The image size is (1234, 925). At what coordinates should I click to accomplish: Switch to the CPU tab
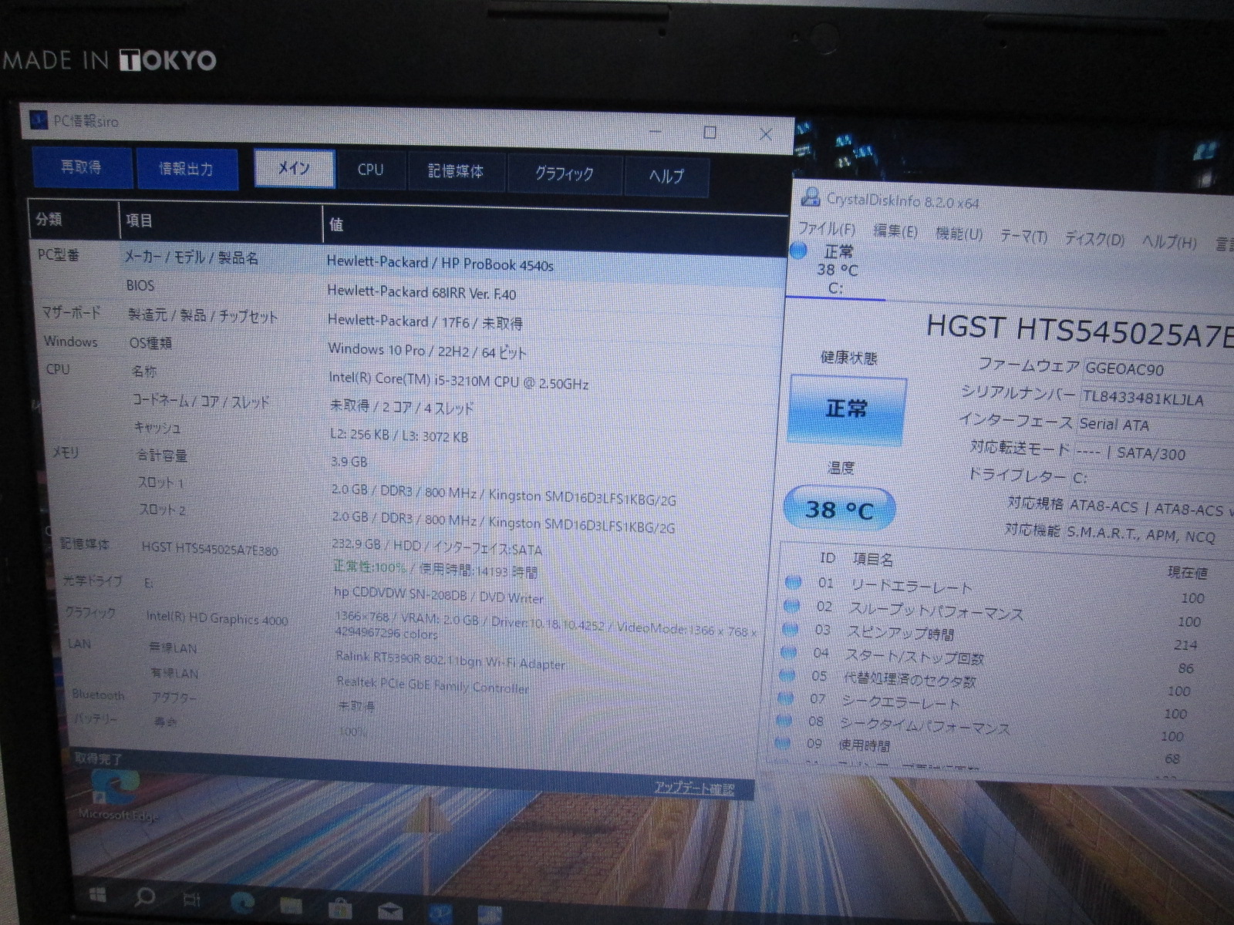[x=370, y=170]
